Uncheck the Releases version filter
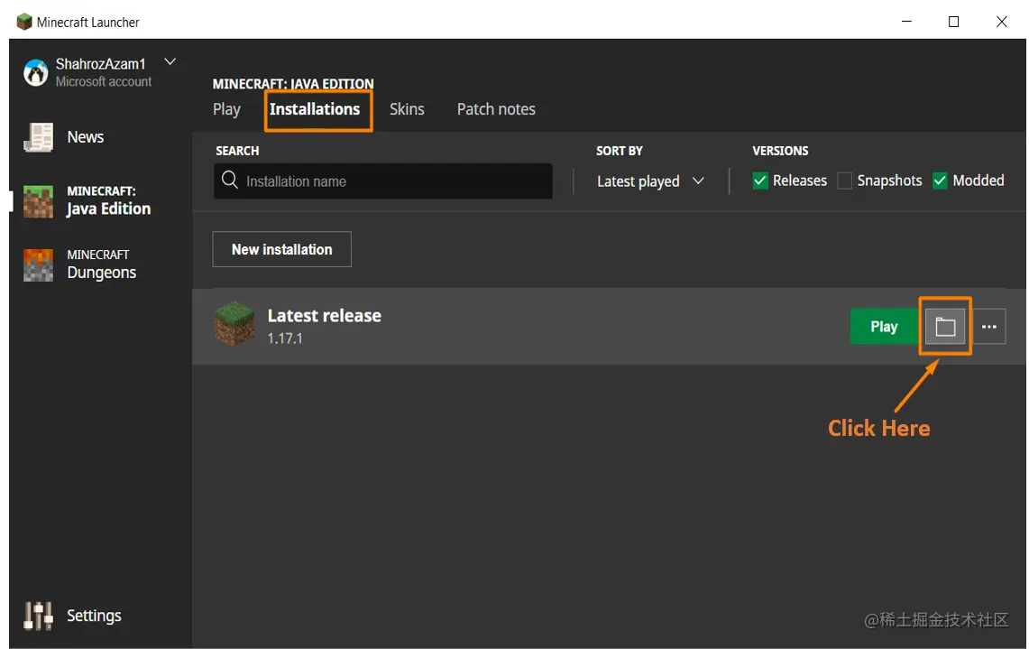Screen dimensions: 1029x649 pyautogui.click(x=759, y=181)
